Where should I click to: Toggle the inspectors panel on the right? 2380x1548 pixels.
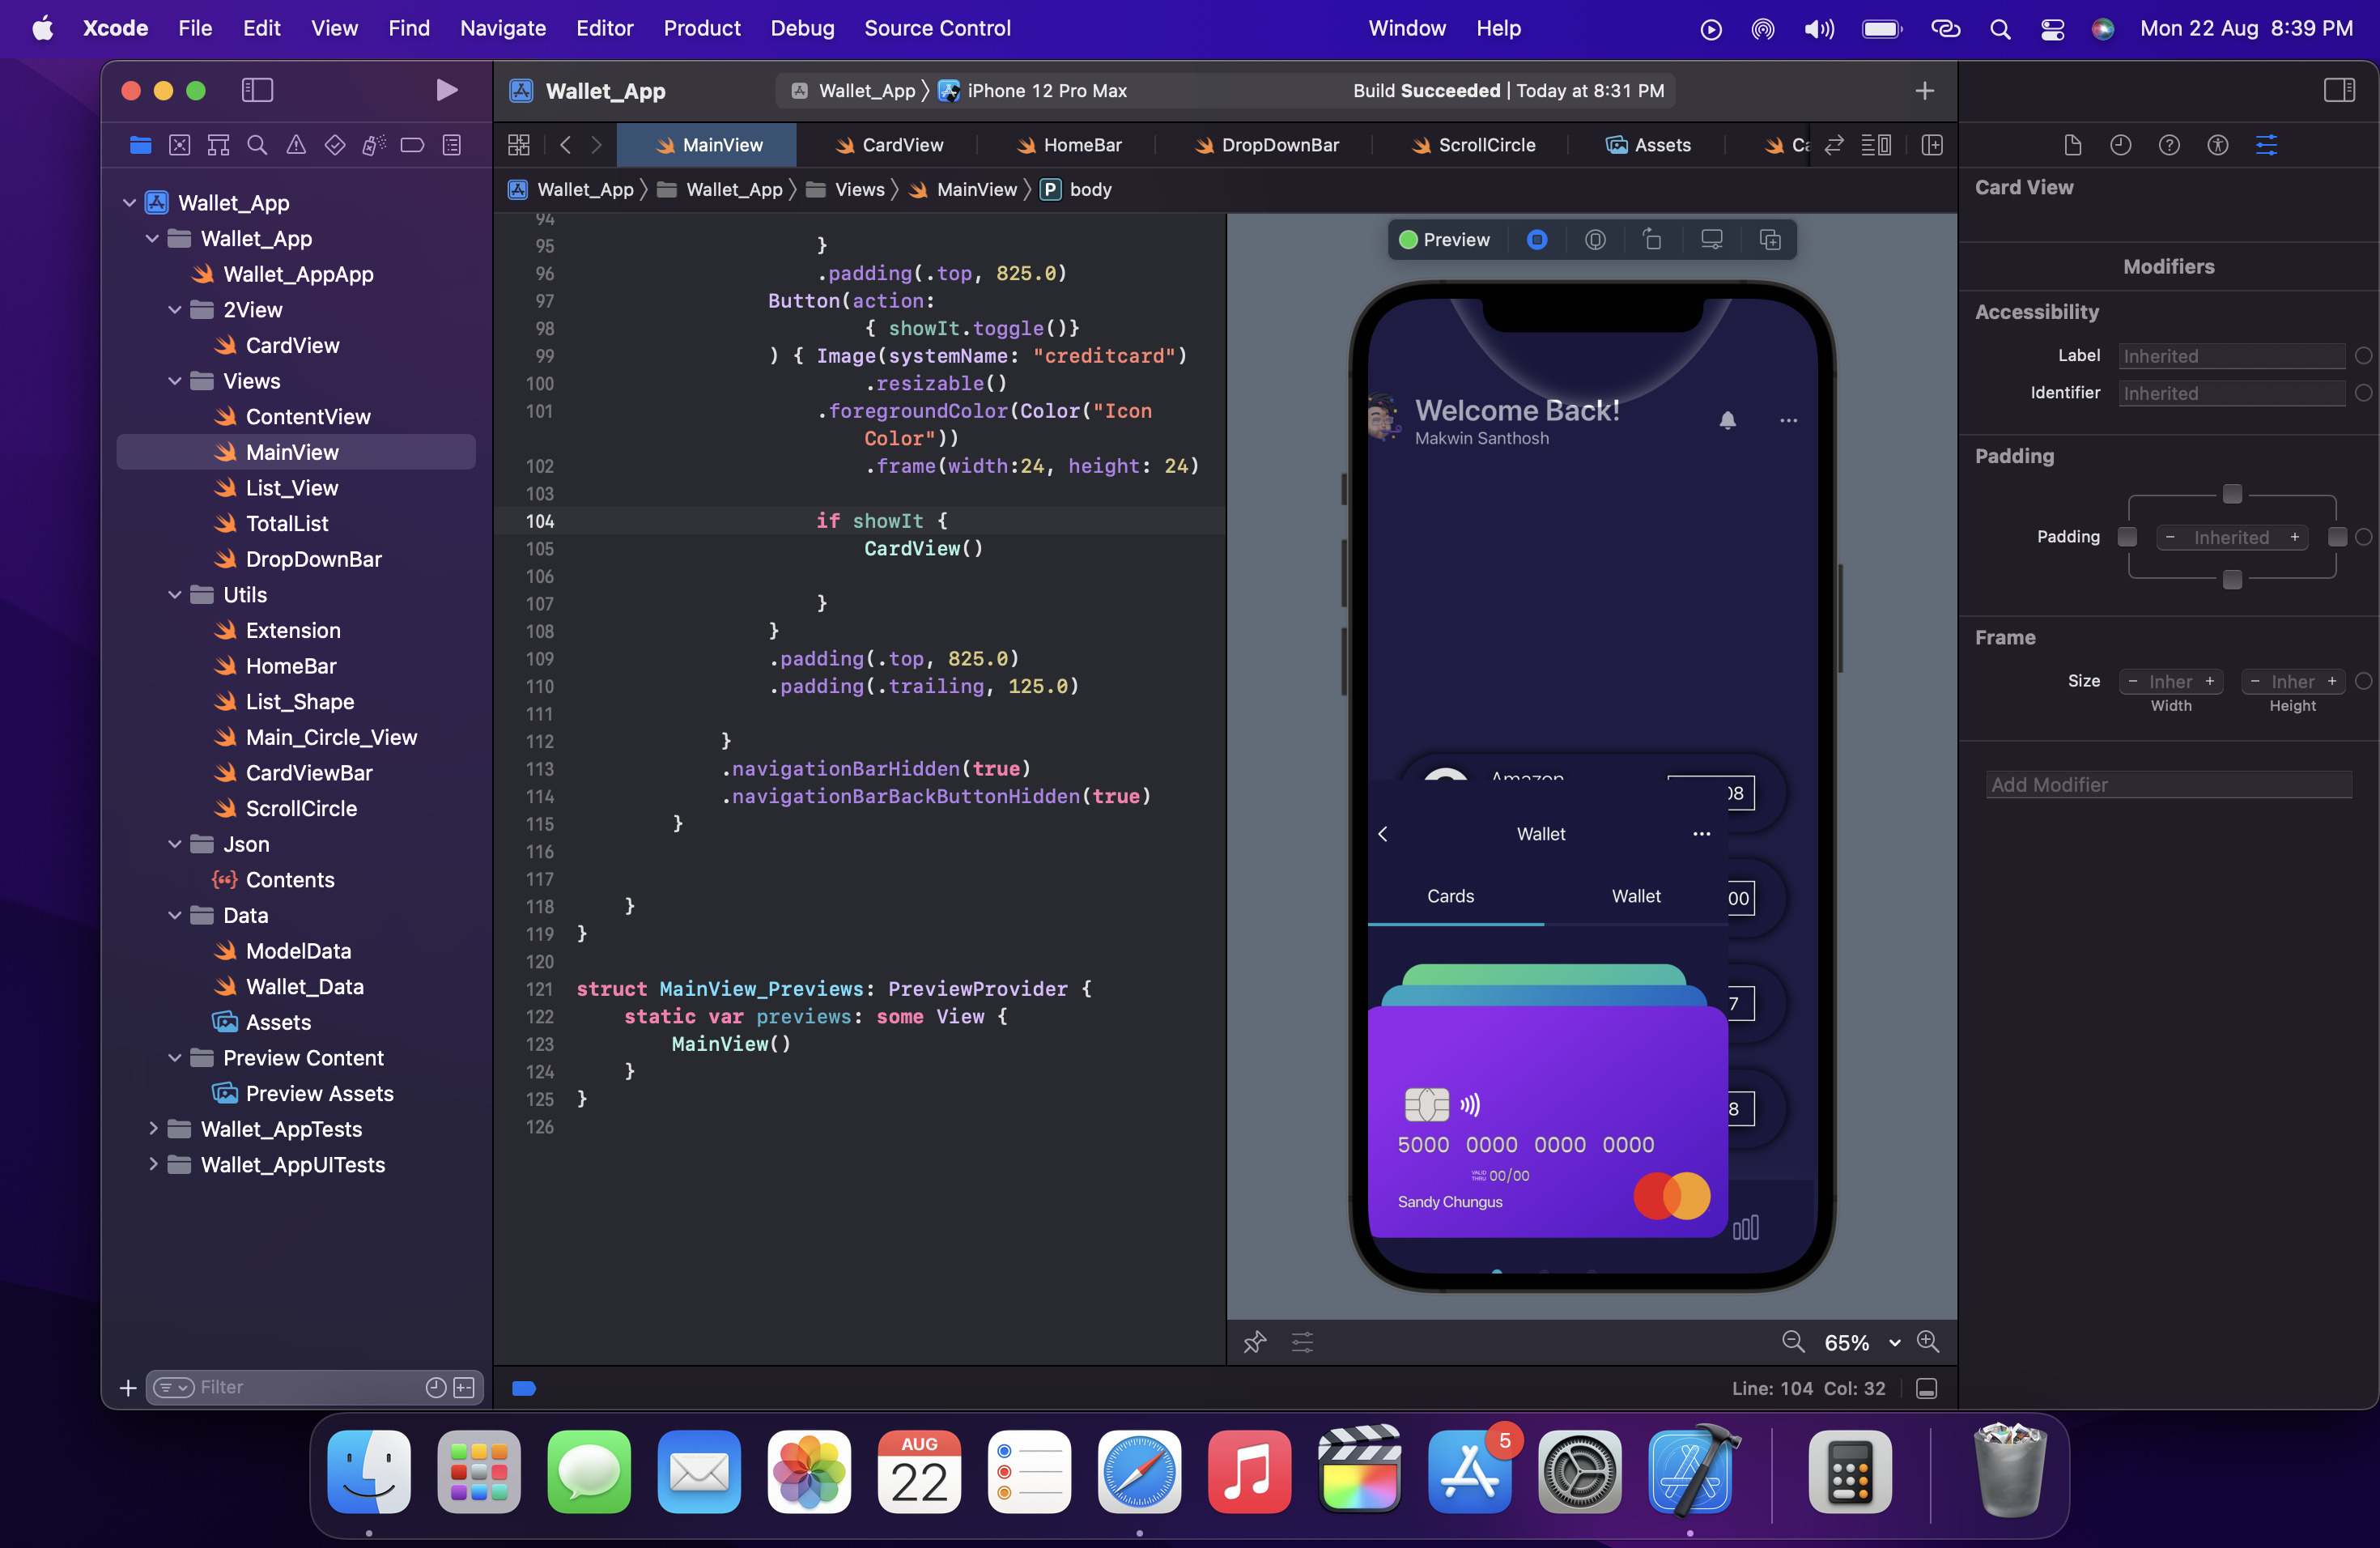[2338, 90]
